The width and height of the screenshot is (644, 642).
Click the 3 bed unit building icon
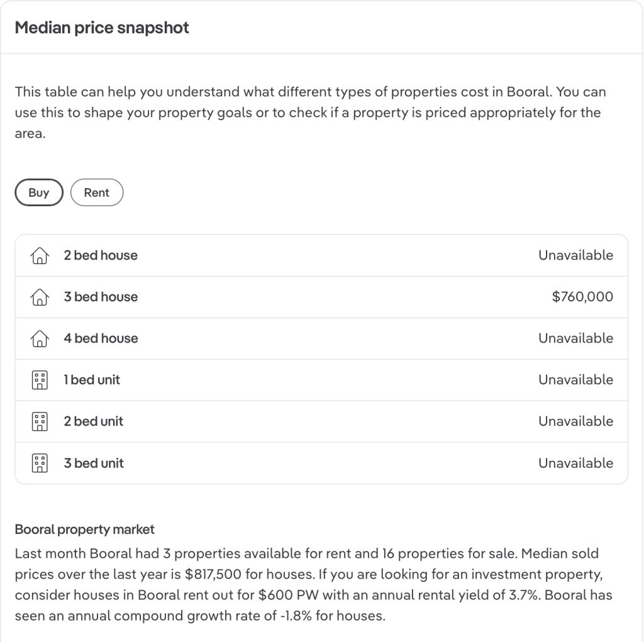point(40,463)
